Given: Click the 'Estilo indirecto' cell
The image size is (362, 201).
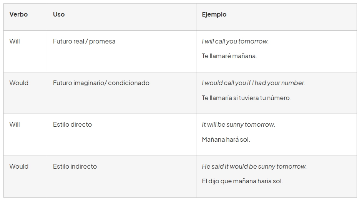Looking at the screenshot, I should (x=75, y=166).
